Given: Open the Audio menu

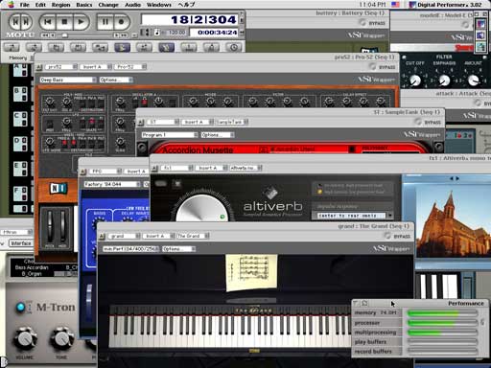Looking at the screenshot, I should pyautogui.click(x=132, y=5).
